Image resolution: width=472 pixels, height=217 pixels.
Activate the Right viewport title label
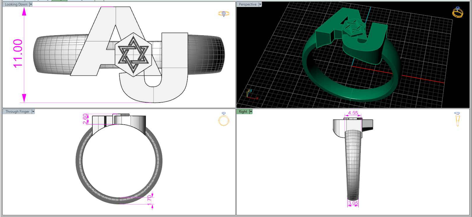point(243,112)
